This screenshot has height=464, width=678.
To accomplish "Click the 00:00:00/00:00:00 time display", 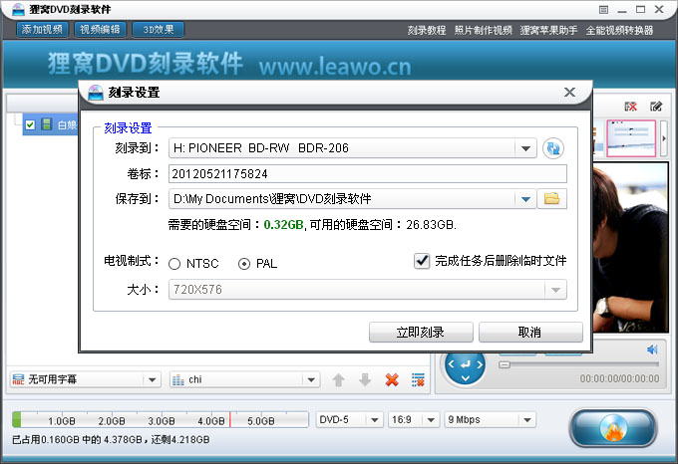I will tap(619, 379).
